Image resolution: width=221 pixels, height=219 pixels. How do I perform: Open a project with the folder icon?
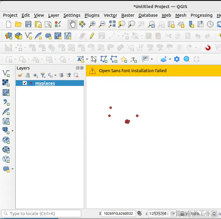(x=18, y=24)
